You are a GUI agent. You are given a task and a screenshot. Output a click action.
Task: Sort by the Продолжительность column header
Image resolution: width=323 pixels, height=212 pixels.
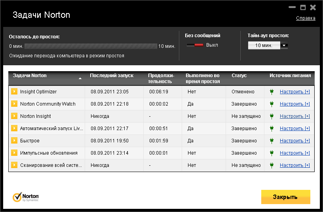161,78
